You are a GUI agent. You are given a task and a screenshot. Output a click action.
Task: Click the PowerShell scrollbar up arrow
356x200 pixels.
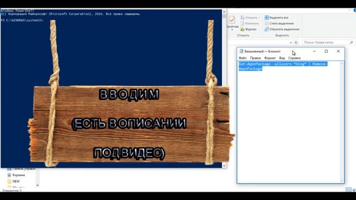(224, 12)
